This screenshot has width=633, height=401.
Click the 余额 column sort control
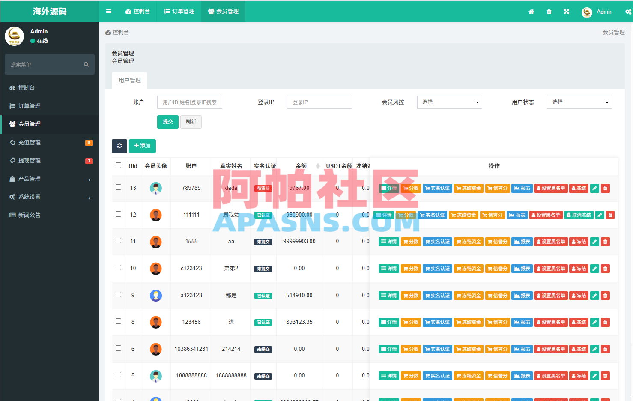tap(317, 166)
